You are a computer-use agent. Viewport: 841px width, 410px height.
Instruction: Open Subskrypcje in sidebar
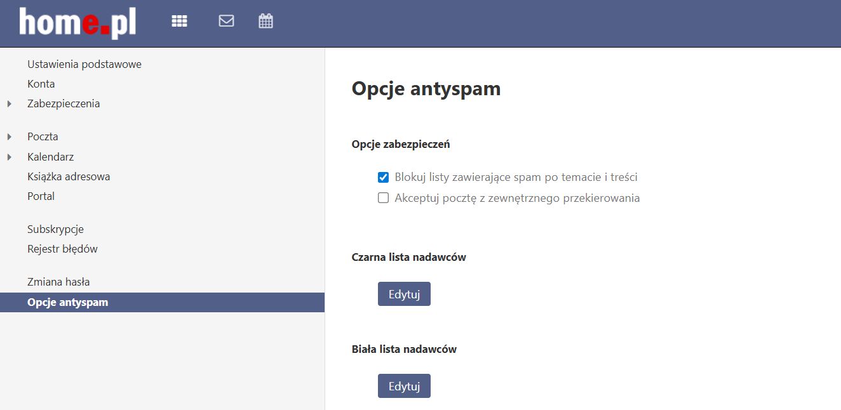click(55, 229)
